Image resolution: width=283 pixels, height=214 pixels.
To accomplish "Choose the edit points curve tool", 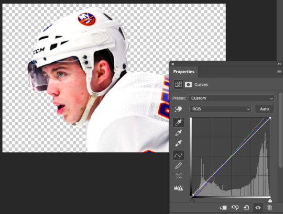I will point(179,155).
